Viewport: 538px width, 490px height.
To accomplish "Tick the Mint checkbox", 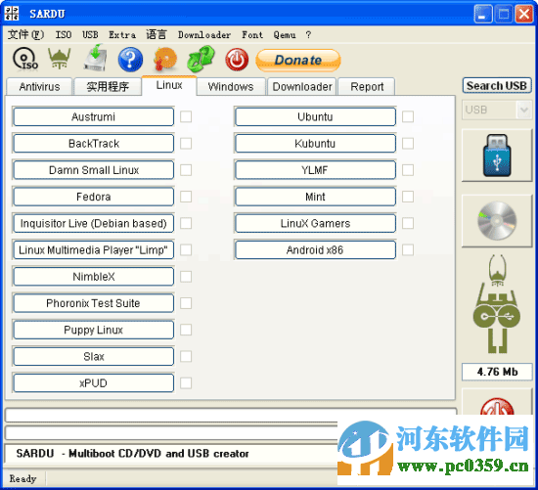I will (x=408, y=197).
